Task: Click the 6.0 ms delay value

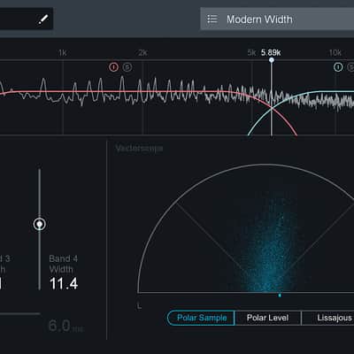Action: [x=65, y=326]
